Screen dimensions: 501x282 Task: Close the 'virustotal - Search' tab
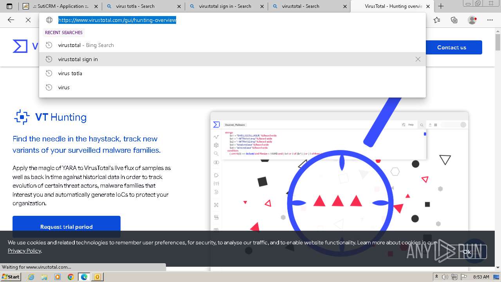[345, 6]
